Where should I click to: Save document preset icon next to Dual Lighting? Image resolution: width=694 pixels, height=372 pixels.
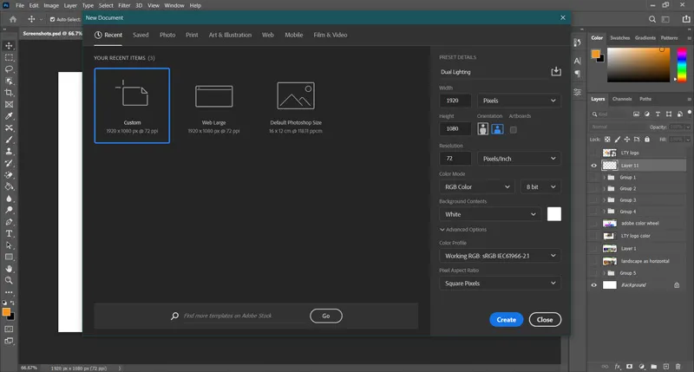556,71
